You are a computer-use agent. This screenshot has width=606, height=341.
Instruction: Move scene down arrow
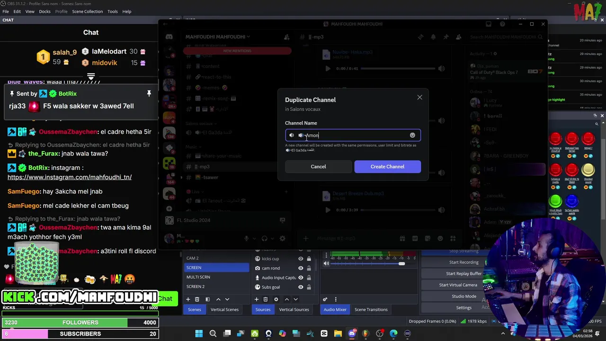click(227, 299)
